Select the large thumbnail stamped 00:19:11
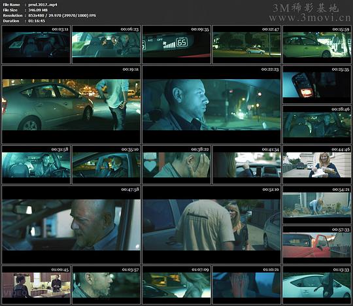This screenshot has height=306, width=353. [x=71, y=105]
